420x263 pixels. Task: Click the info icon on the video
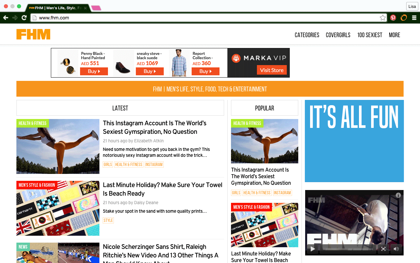(x=398, y=195)
